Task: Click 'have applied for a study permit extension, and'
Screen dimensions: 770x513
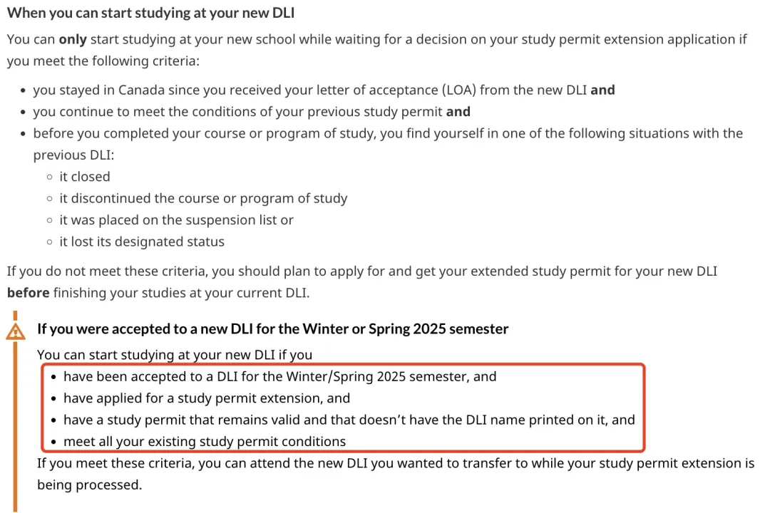Action: point(207,398)
